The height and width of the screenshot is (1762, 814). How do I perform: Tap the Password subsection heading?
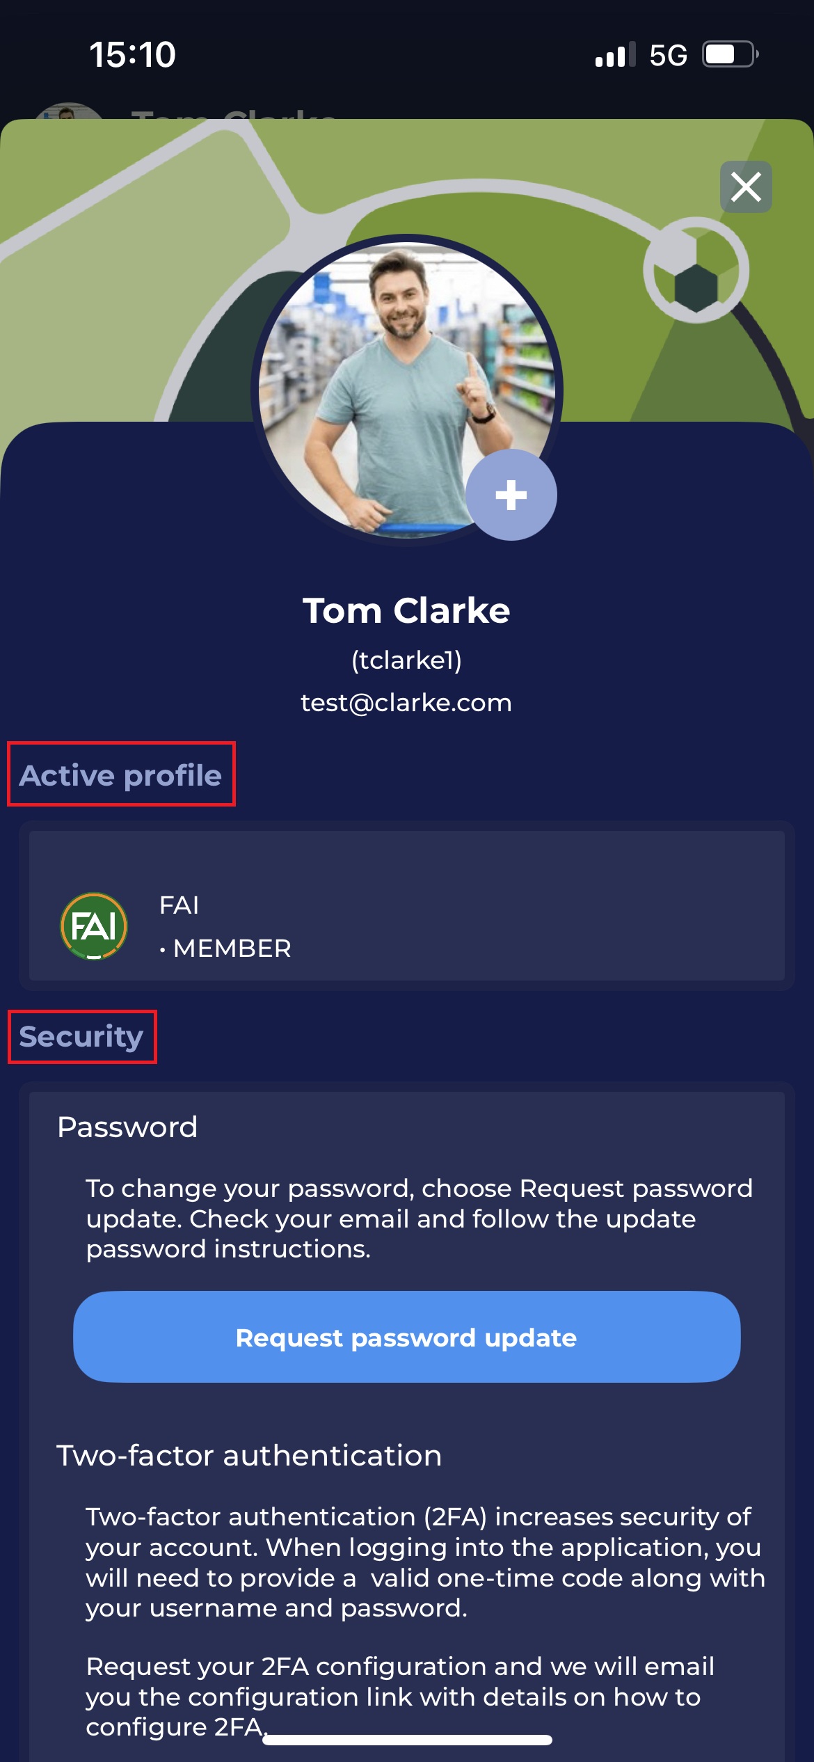127,1127
